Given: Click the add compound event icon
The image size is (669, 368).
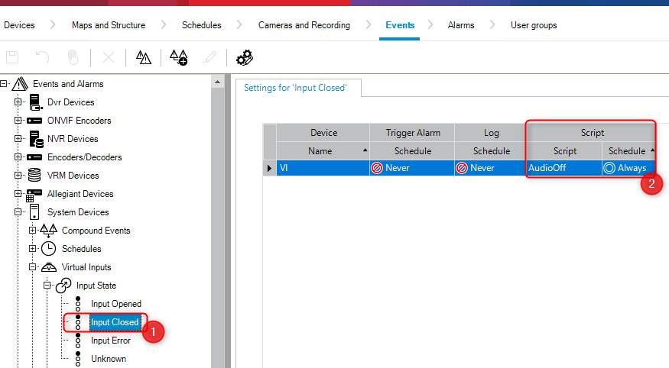Looking at the screenshot, I should click(x=178, y=57).
